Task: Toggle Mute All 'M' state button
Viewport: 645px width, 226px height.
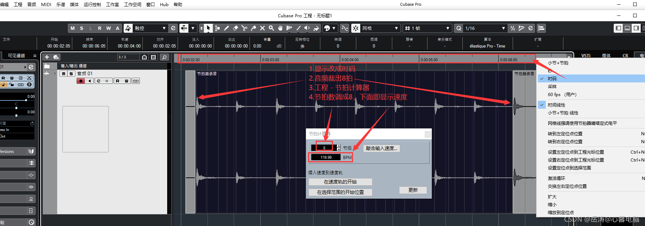Action: click(x=73, y=28)
